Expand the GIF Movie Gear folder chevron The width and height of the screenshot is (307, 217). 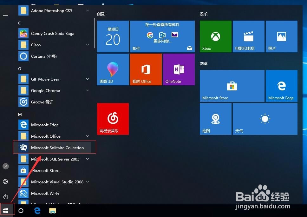(88, 79)
